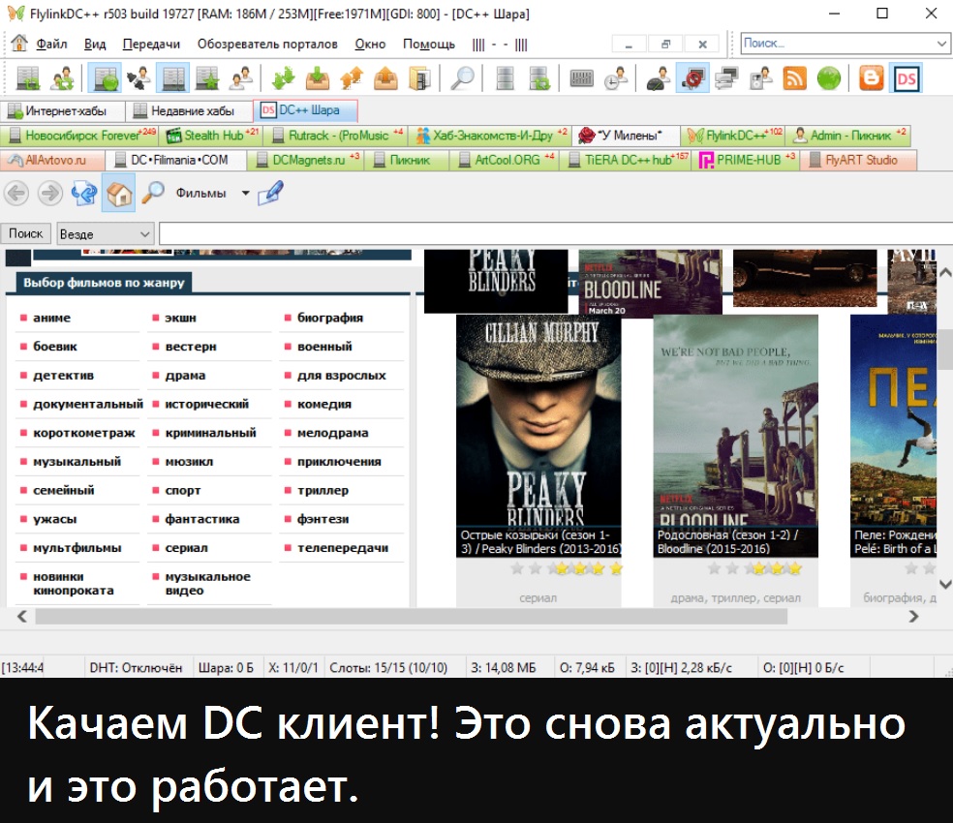Open the Передачи menu

click(x=152, y=45)
